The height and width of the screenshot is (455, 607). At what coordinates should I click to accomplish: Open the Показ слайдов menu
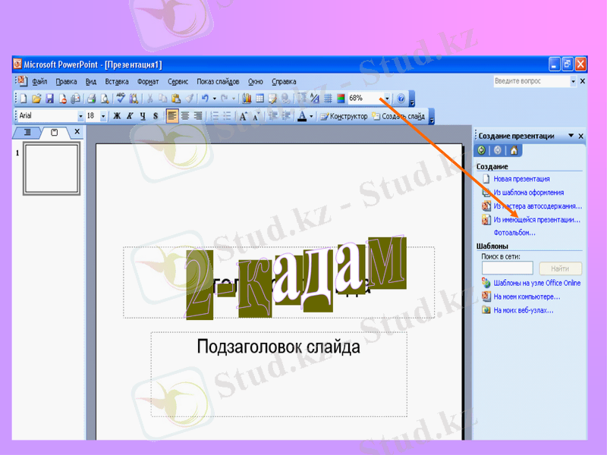tap(218, 81)
